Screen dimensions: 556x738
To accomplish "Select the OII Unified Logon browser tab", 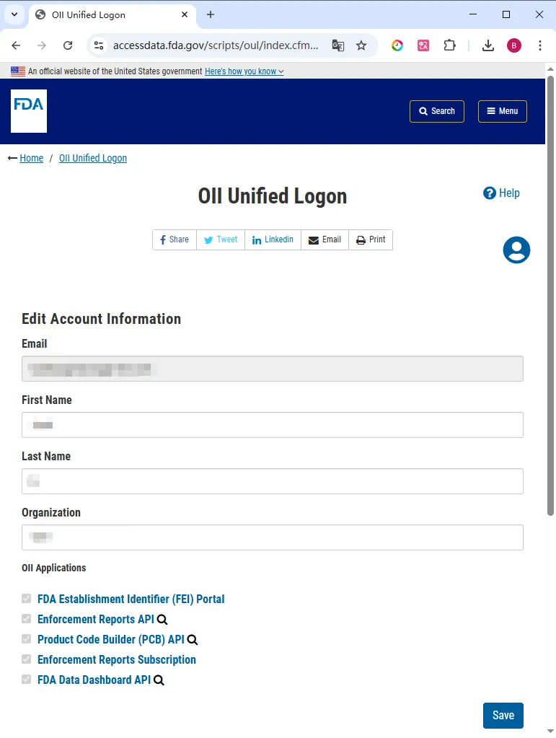I will (108, 14).
